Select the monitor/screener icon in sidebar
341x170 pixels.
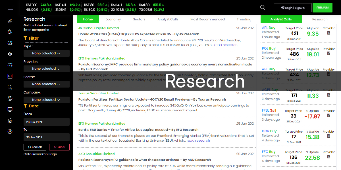point(10,109)
